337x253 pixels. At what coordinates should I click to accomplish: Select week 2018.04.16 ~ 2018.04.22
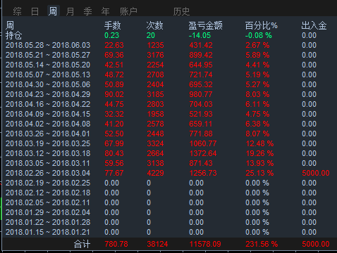pos(48,104)
